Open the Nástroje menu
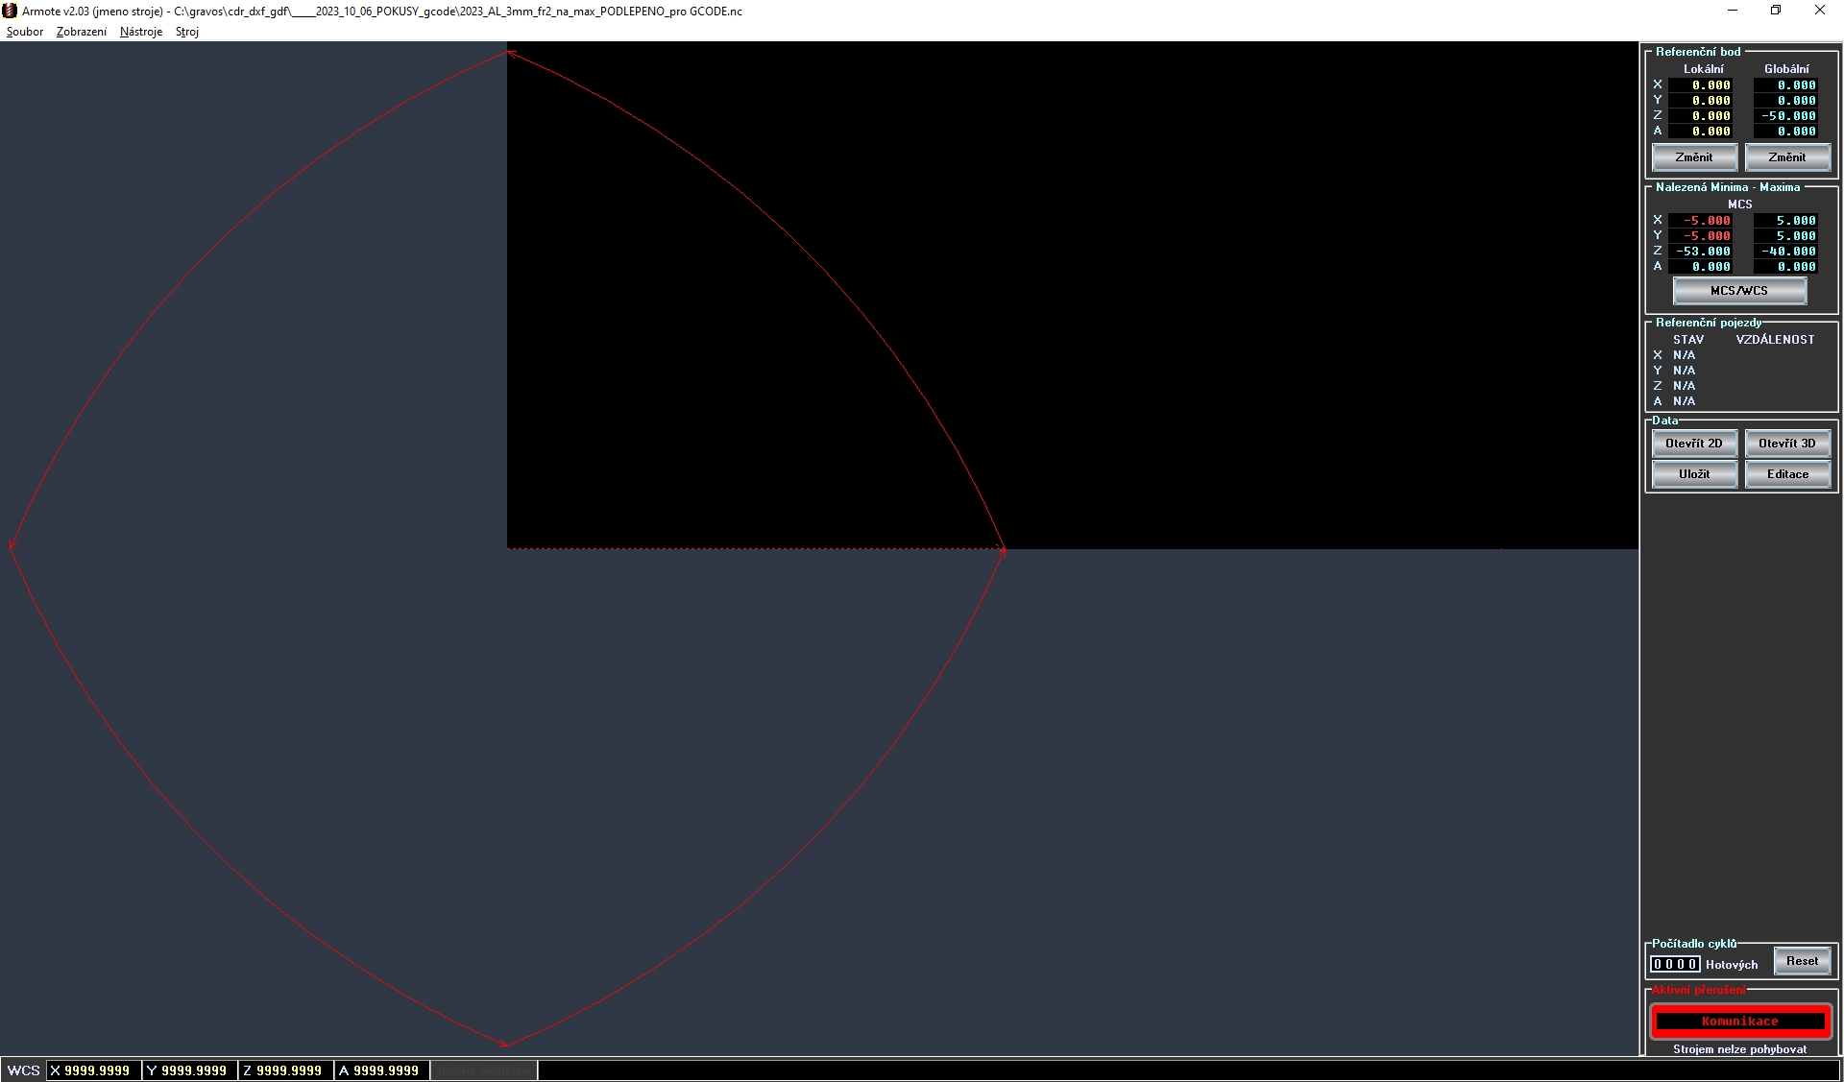The width and height of the screenshot is (1844, 1082). pos(141,32)
